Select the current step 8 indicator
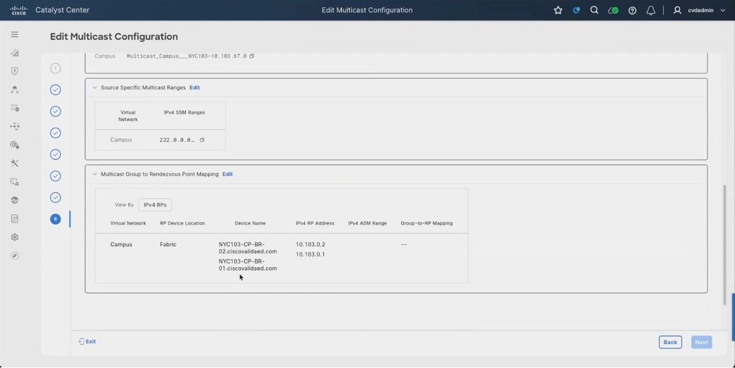 55,219
